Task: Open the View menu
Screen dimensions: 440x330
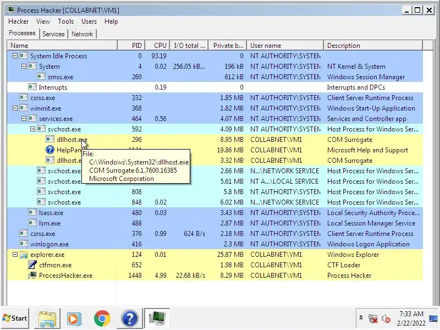Action: [x=43, y=21]
